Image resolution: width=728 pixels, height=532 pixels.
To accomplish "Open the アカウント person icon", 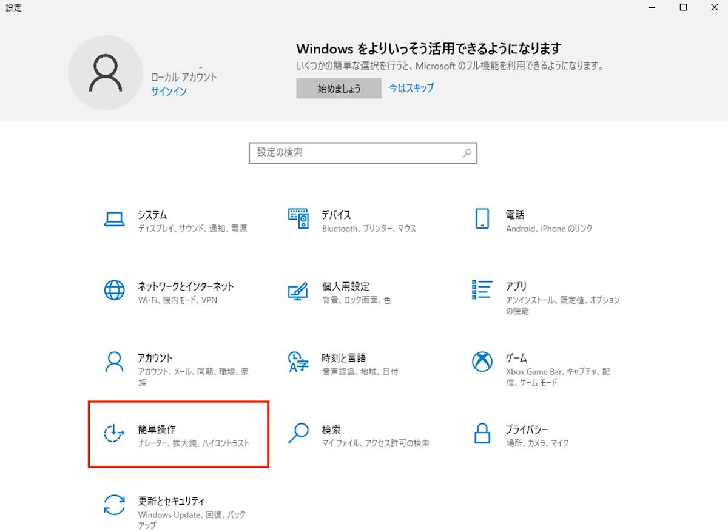I will click(114, 362).
